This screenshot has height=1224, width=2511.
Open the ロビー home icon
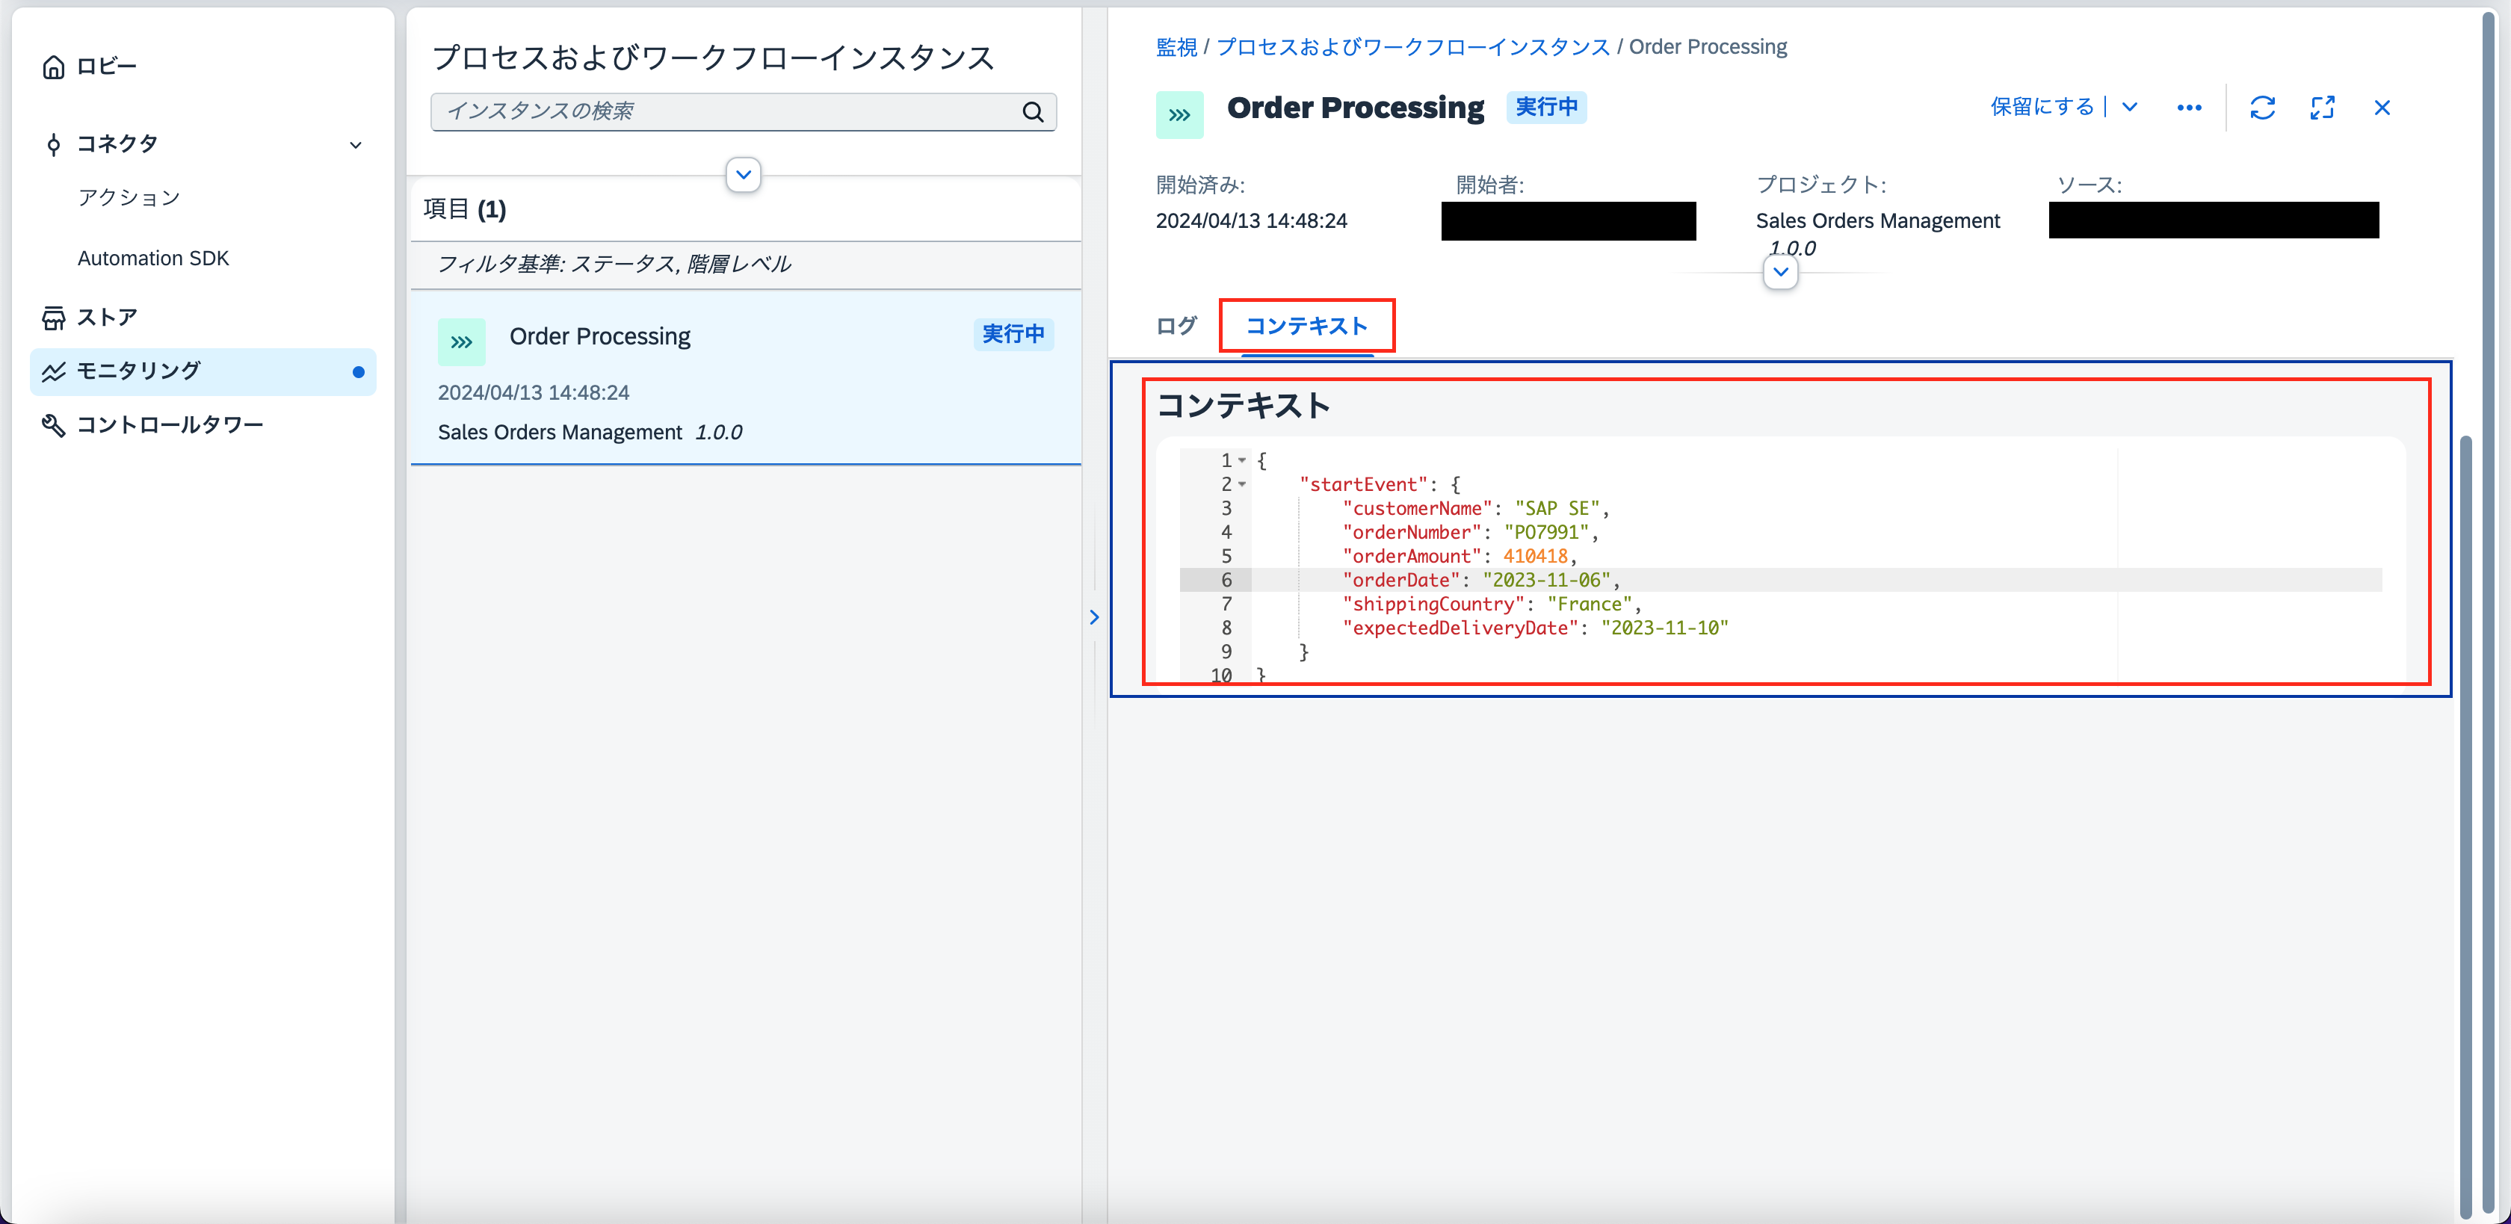click(54, 65)
